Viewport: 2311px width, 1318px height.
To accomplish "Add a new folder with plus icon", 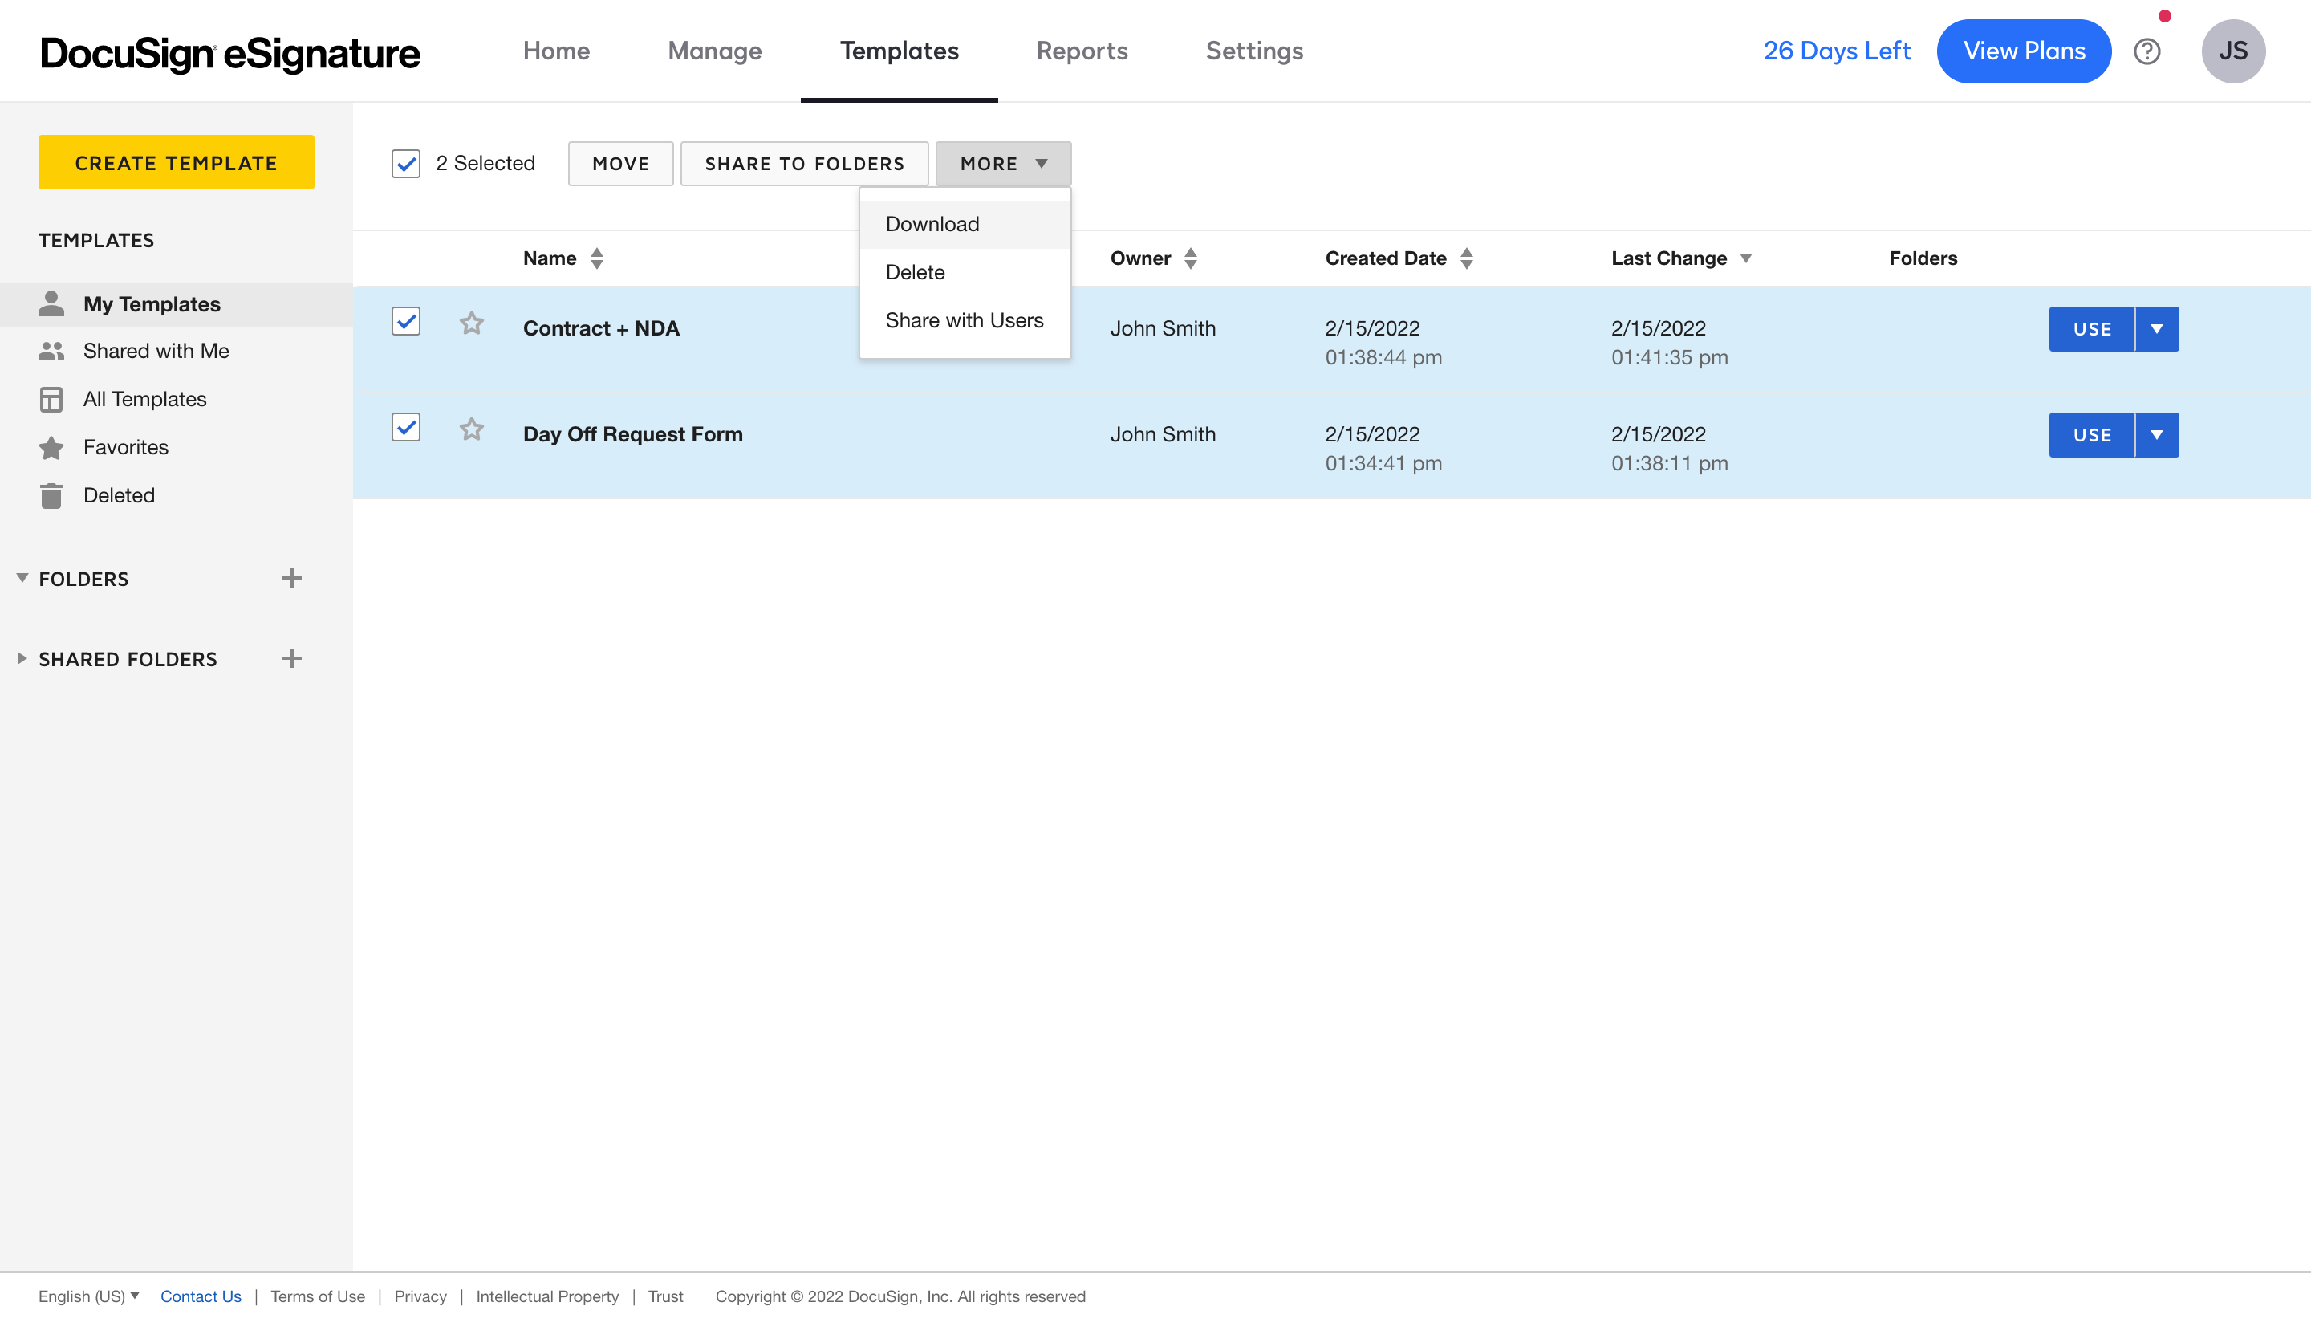I will [x=291, y=579].
